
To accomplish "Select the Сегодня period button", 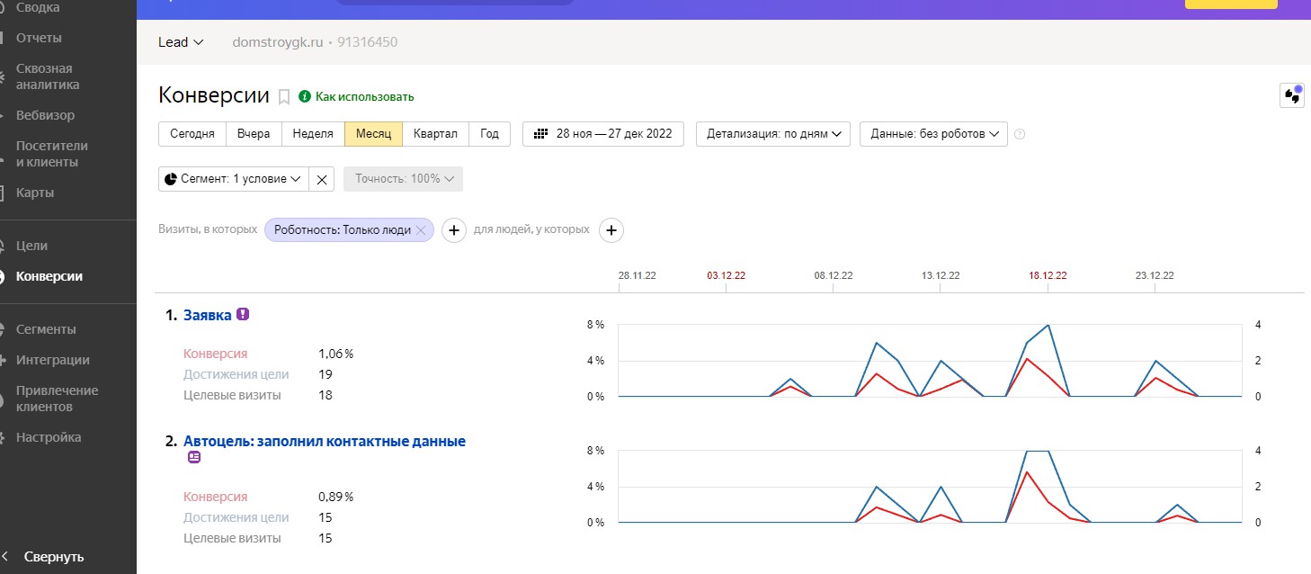I will pyautogui.click(x=192, y=133).
